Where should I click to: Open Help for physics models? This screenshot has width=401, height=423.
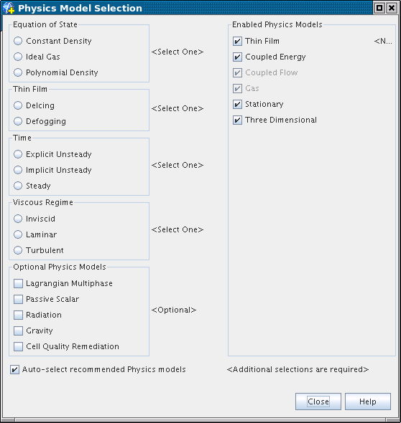point(368,401)
